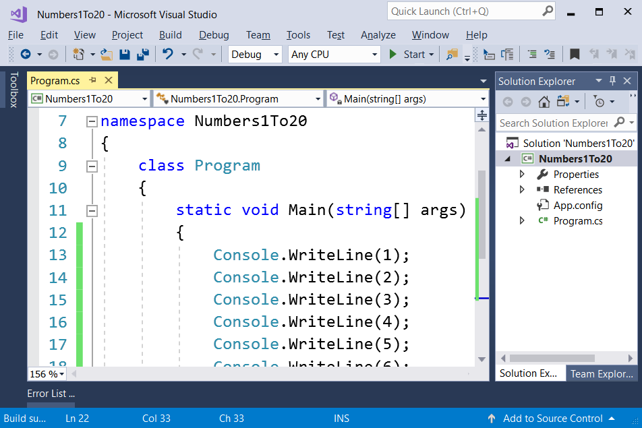Click the editor vertical scrollbar thumb
The image size is (642, 428).
click(482, 214)
